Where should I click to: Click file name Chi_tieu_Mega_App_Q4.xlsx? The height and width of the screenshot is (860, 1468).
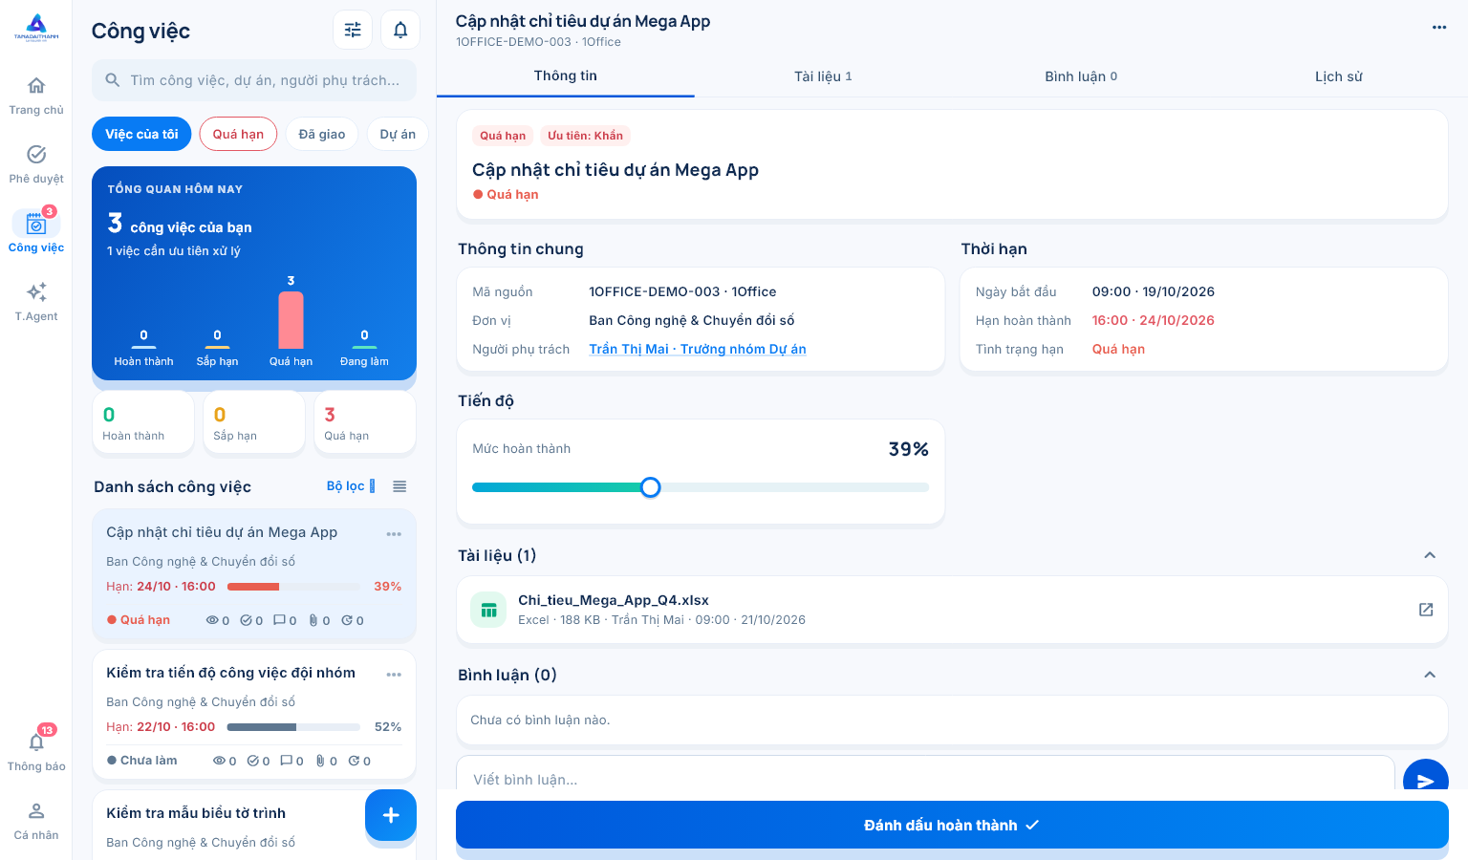(x=614, y=600)
